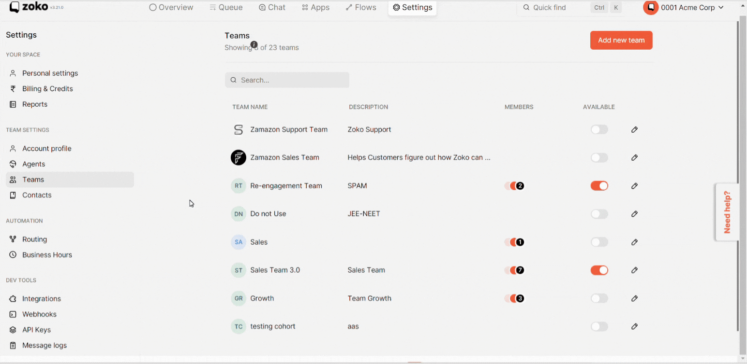Click the edit pencil for Zamazon Support Team
The height and width of the screenshot is (364, 747).
coord(634,129)
